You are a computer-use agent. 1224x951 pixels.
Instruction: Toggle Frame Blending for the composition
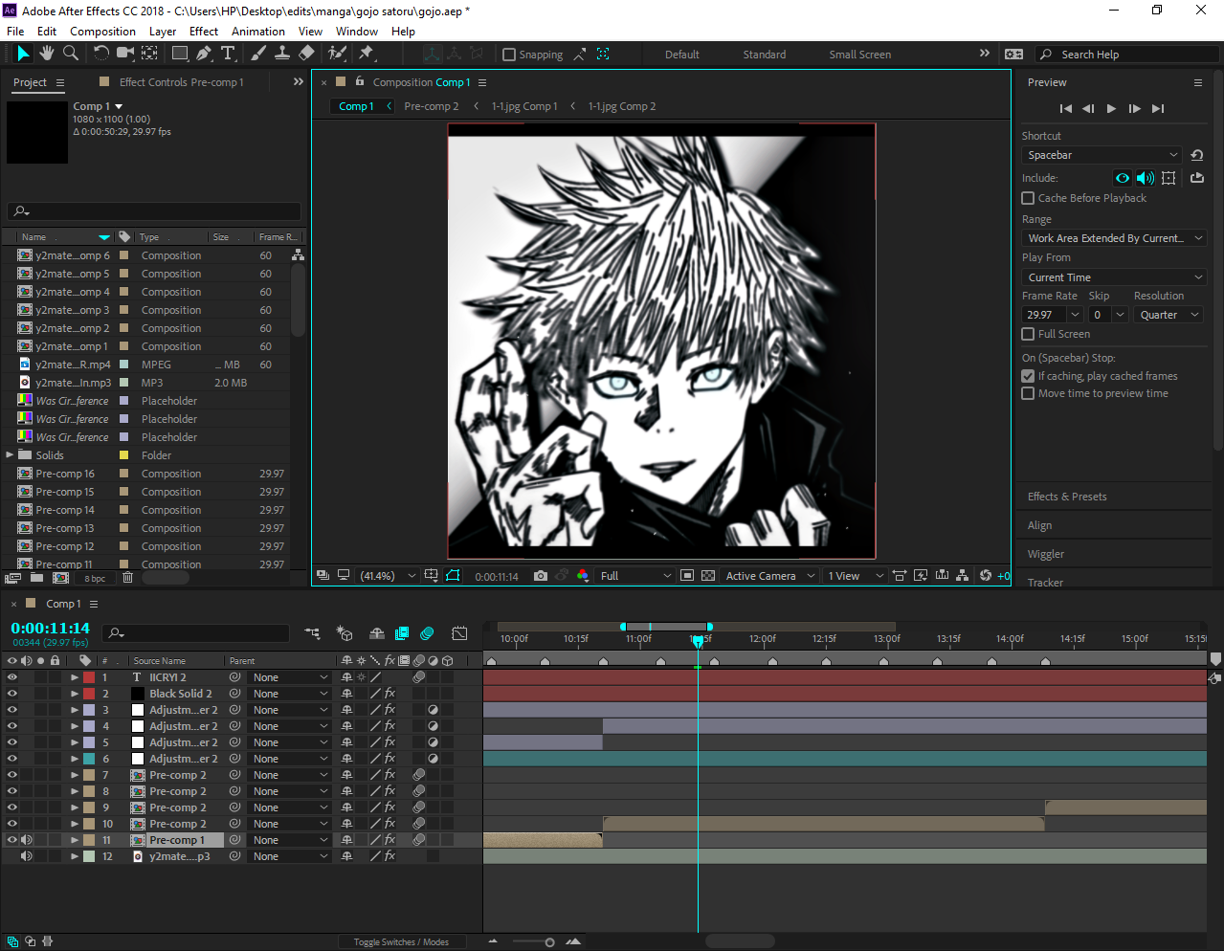402,633
